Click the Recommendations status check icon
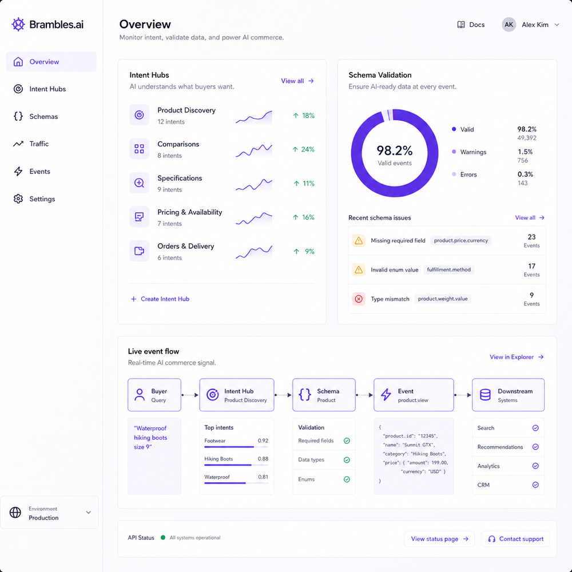Viewport: 572px width, 572px height. tap(535, 447)
